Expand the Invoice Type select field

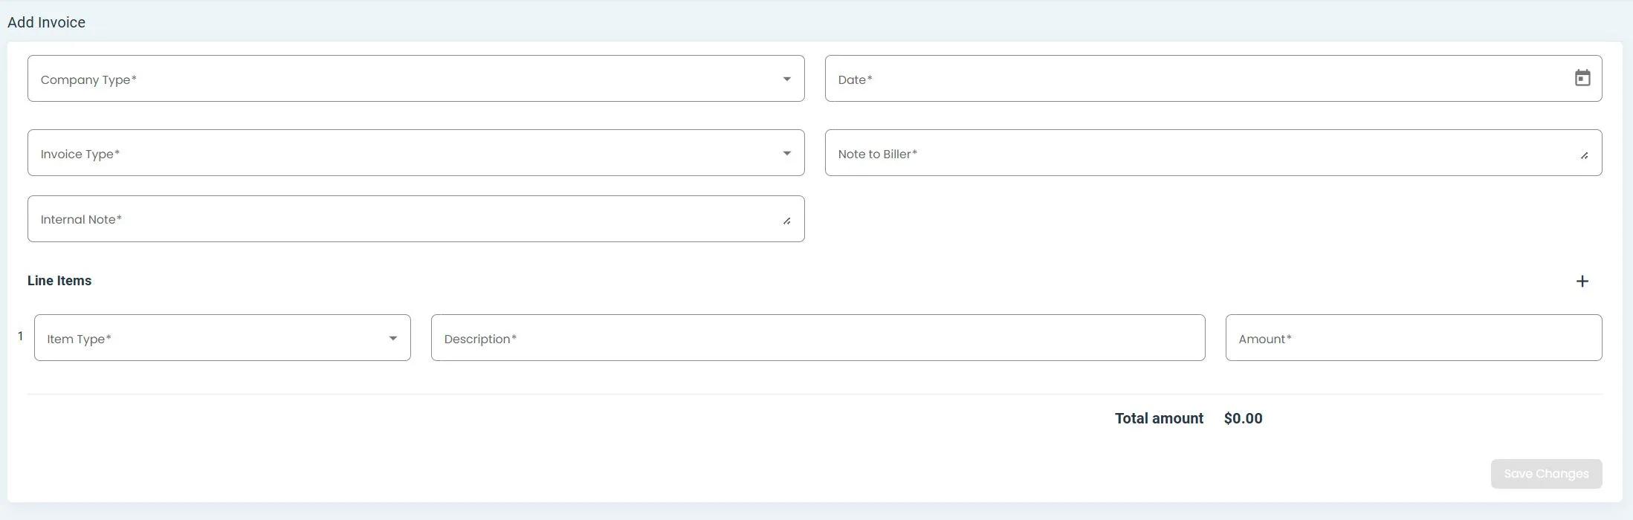[401, 153]
